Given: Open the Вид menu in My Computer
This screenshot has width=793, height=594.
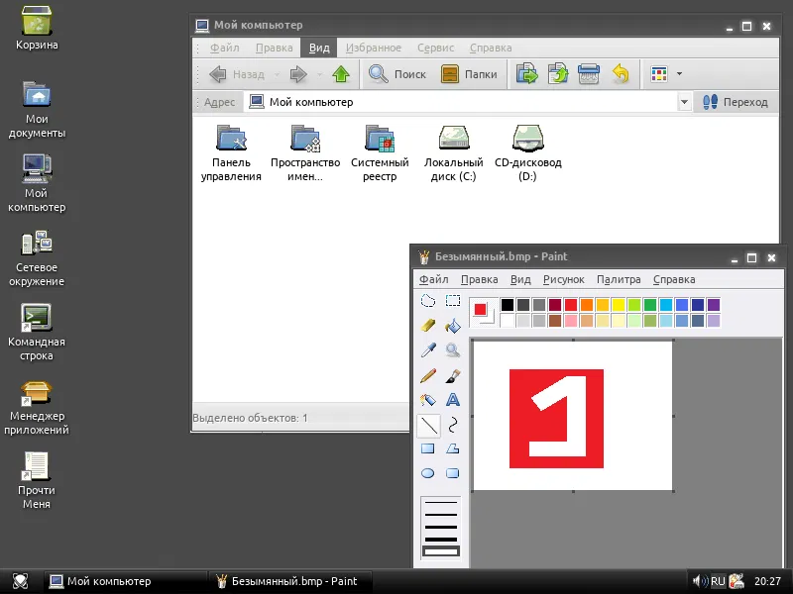Looking at the screenshot, I should tap(319, 48).
